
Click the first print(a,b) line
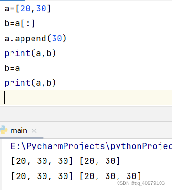pyautogui.click(x=30, y=53)
